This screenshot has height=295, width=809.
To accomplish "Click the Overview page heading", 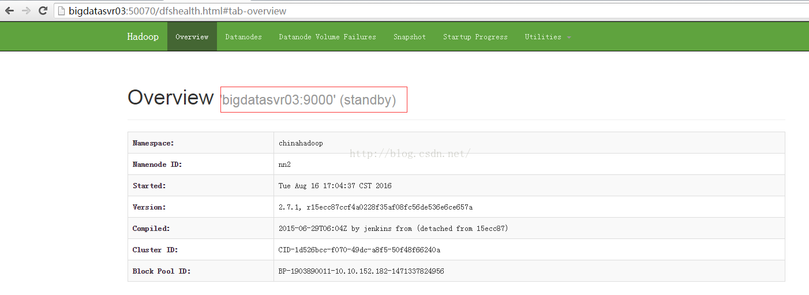I will pos(170,98).
